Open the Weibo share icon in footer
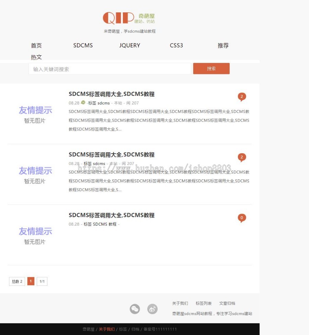 (x=152, y=309)
